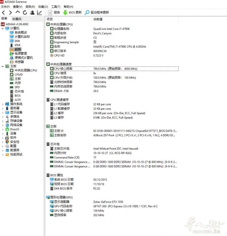Select SPD in the tree
The height and width of the screenshot is (236, 227).
coord(15,87)
